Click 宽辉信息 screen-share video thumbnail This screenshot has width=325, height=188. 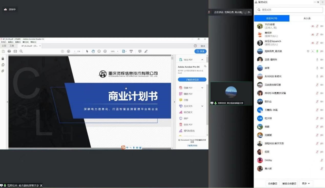(x=231, y=93)
